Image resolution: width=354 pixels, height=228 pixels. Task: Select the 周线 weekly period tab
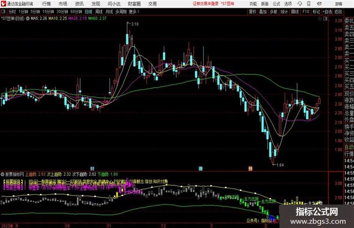[99, 12]
